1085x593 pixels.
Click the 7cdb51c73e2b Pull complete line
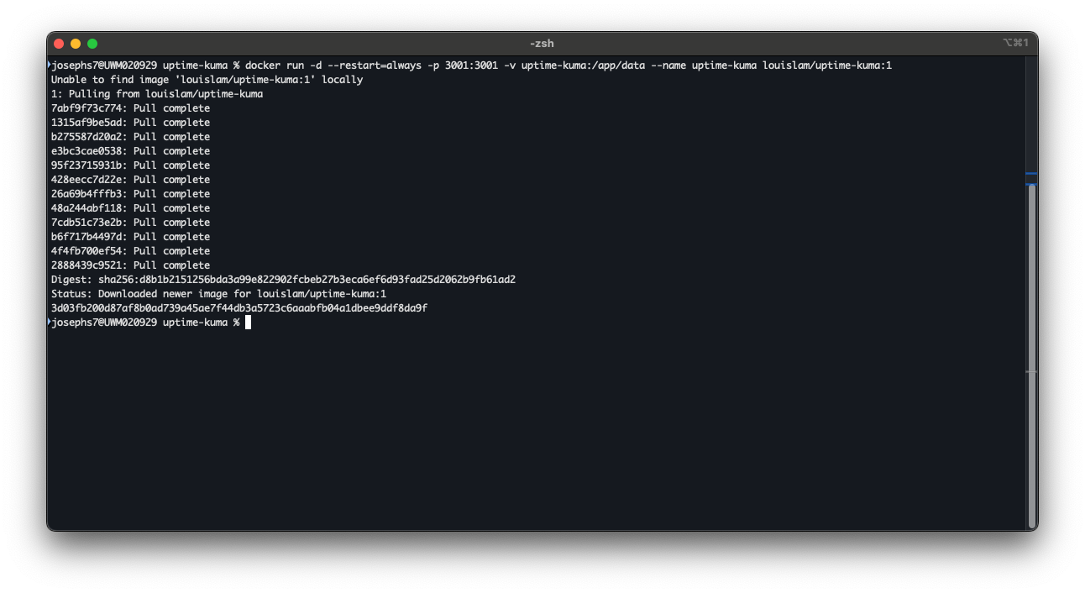click(x=130, y=223)
